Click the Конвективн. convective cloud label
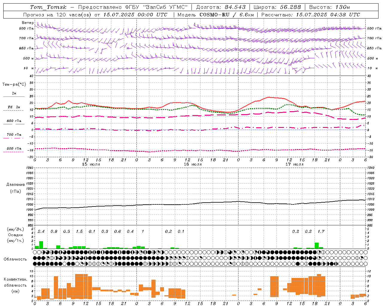The image size is (383, 306). (x=15, y=279)
